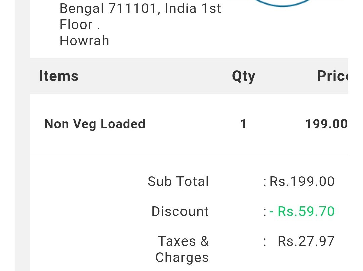Select the Rs.27.97 taxes amount
363x271 pixels.
coord(306,241)
